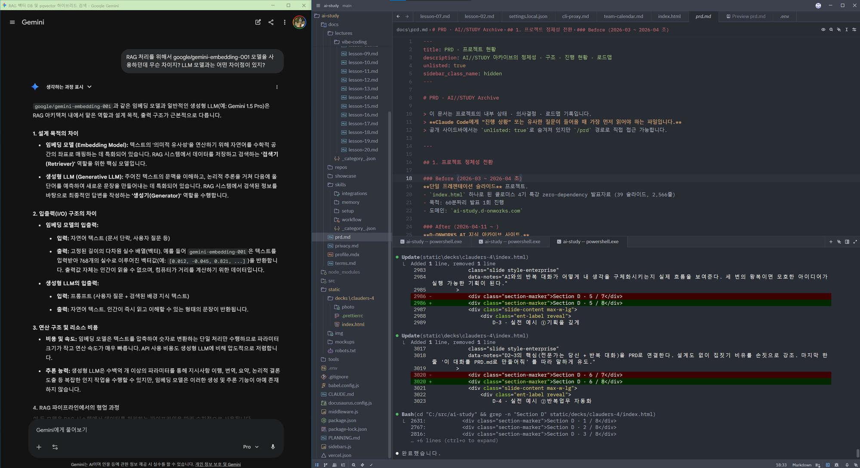Toggle the agent panel sparkle in status bar
Viewport: 860px width, 468px height.
click(x=855, y=465)
